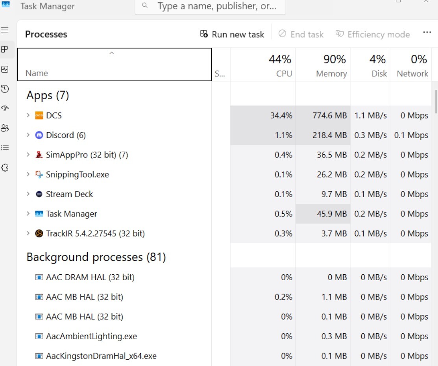Select AacKingstonDramHal_x64.exe row name
Viewport: 438px width, 366px height.
click(x=102, y=356)
